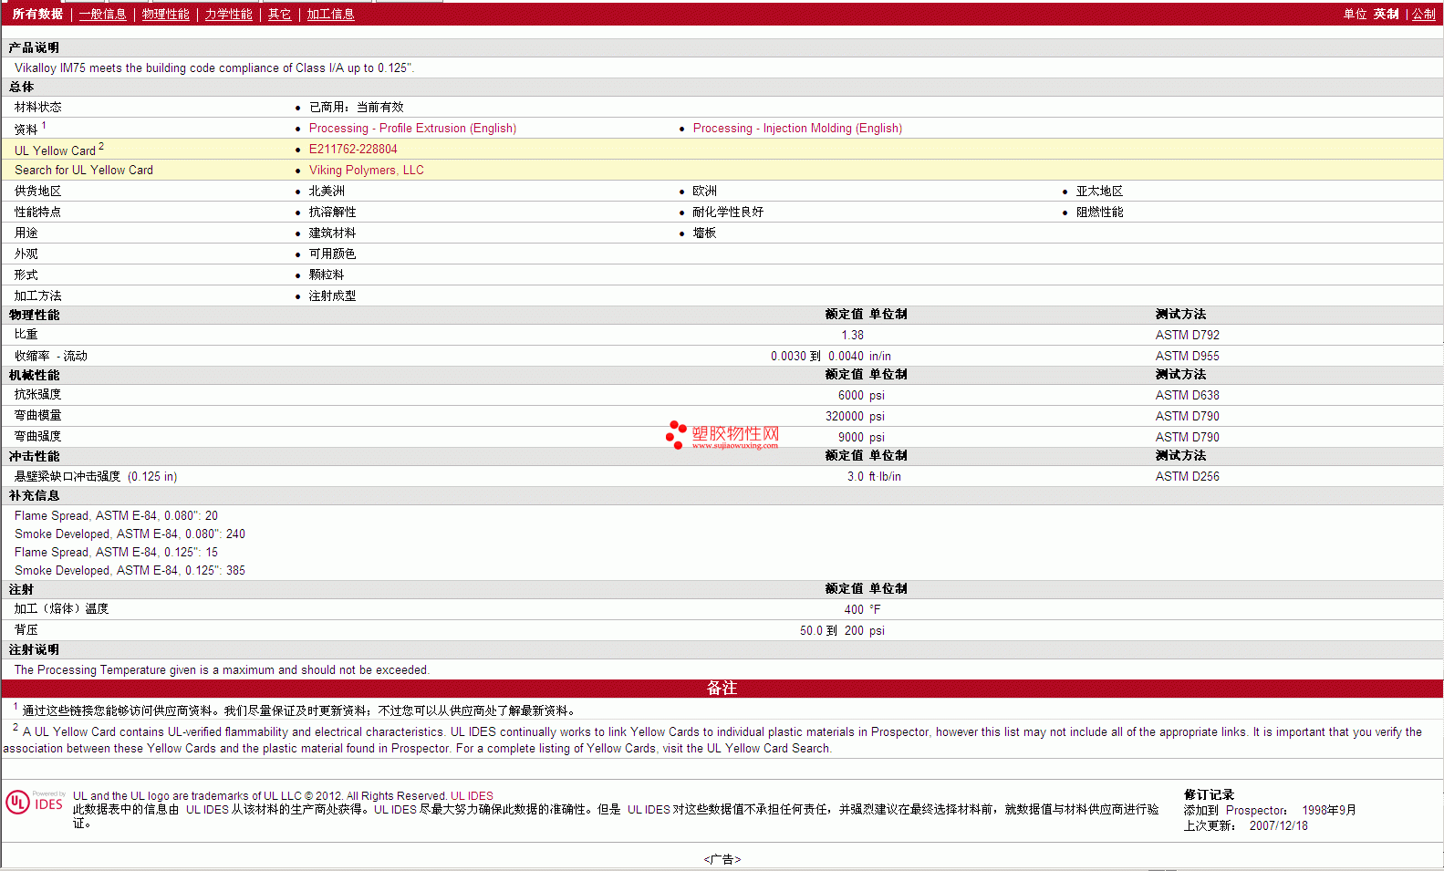The height and width of the screenshot is (871, 1444).
Task: Open UL Yellow Card E211762-228804
Action: [353, 150]
